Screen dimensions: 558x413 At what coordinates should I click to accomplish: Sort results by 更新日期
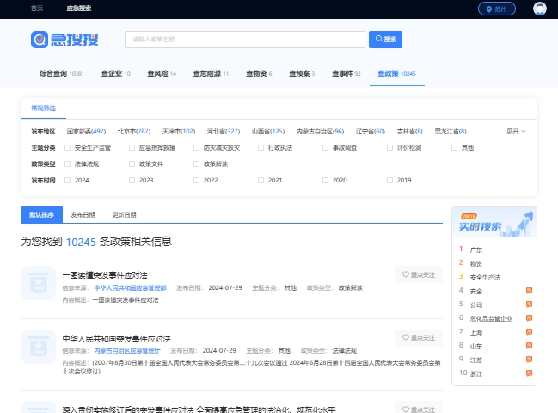124,215
